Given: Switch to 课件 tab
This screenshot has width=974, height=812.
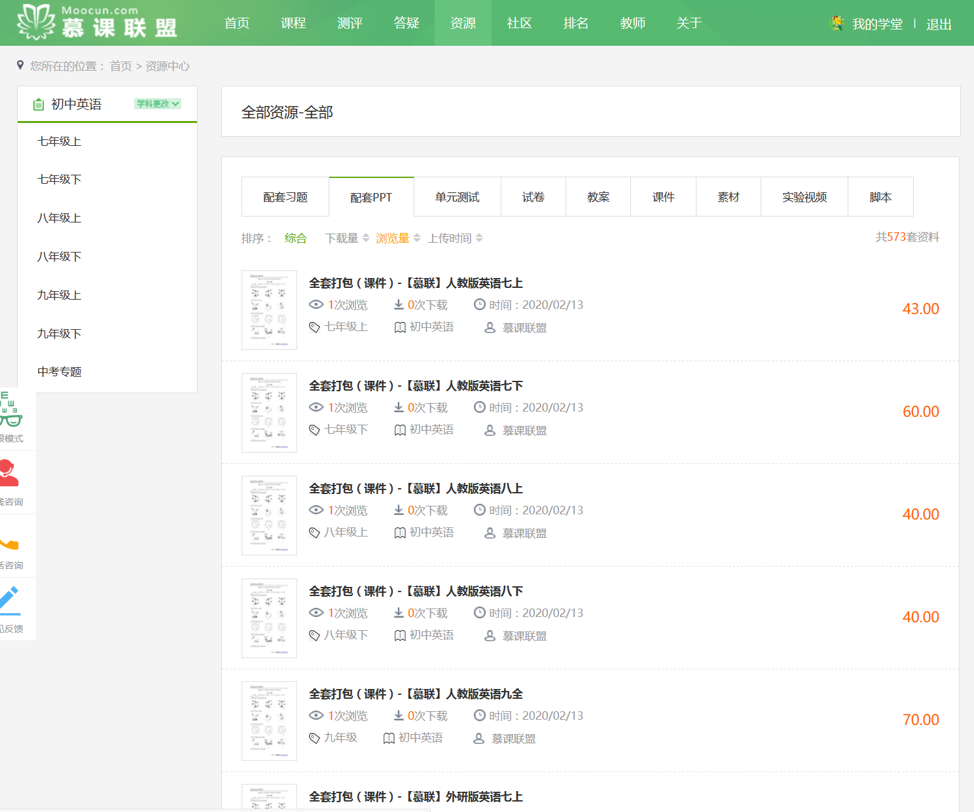Looking at the screenshot, I should tap(663, 197).
